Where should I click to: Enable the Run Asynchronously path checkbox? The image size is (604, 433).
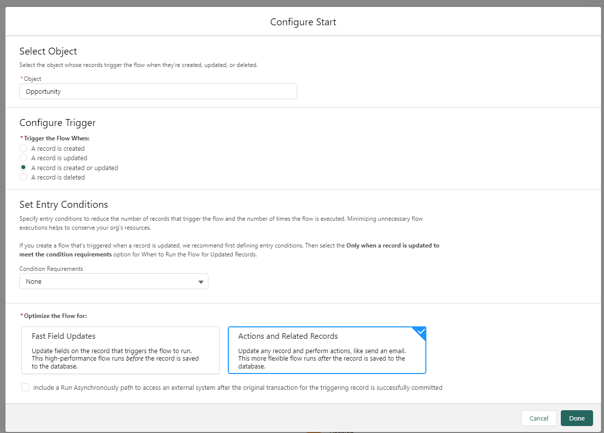(25, 387)
